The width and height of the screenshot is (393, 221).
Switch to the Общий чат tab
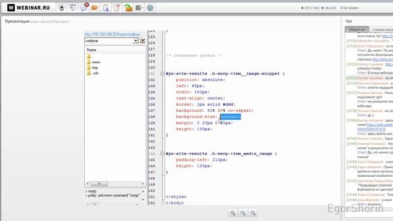click(357, 29)
